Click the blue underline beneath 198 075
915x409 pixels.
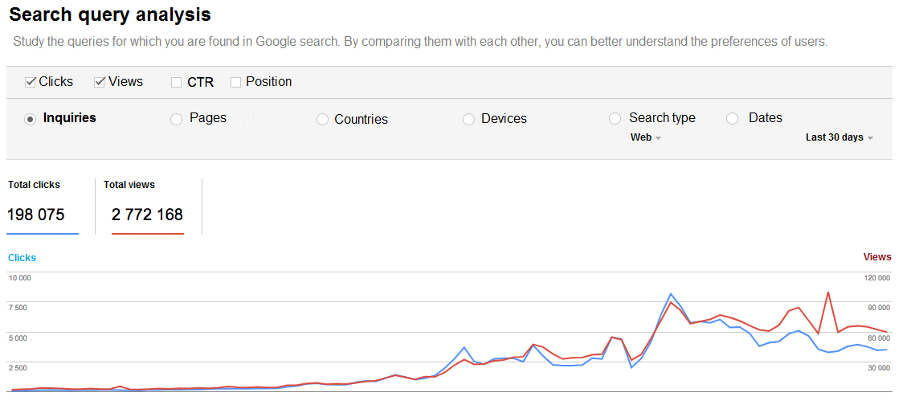pos(43,233)
